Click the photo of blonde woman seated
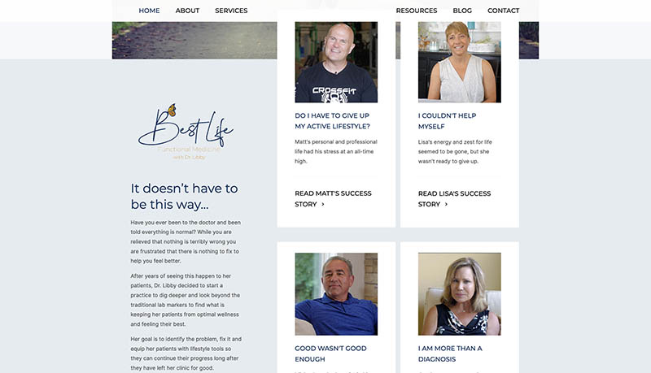 coord(460,294)
